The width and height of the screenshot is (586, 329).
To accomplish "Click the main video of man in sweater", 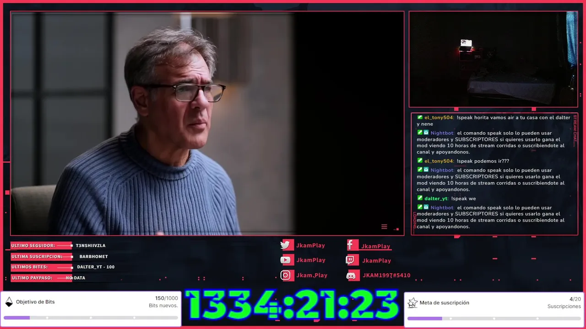I will (207, 123).
